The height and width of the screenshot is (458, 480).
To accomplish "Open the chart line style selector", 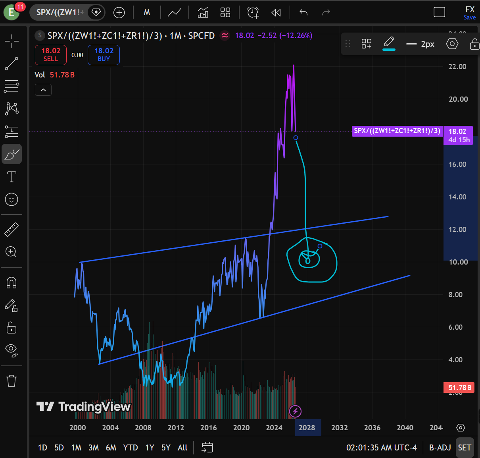I will (x=175, y=13).
